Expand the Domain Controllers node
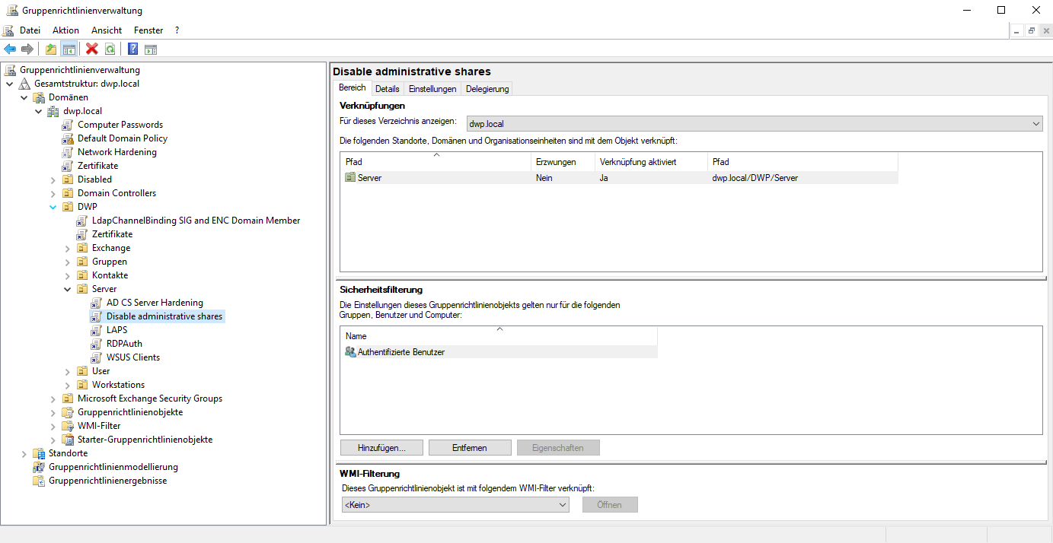The height and width of the screenshot is (543, 1053). coord(53,193)
